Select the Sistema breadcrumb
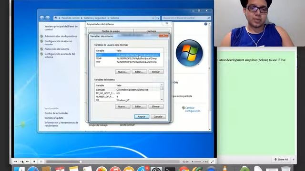Screen dimensions: 305x171 [114, 18]
